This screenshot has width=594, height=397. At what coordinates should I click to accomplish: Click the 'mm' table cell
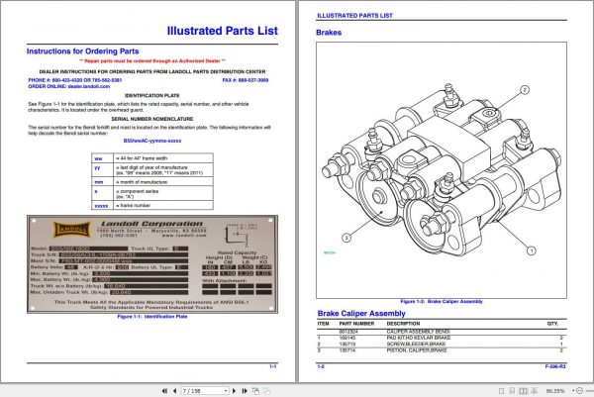102,182
